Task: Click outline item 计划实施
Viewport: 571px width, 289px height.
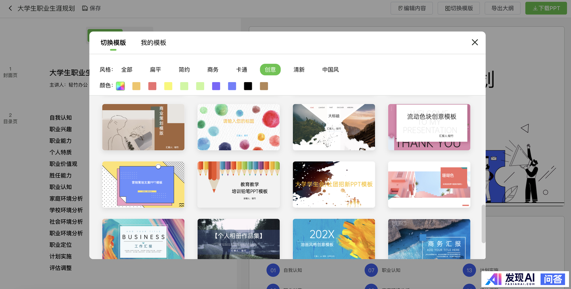Action: pyautogui.click(x=61, y=256)
